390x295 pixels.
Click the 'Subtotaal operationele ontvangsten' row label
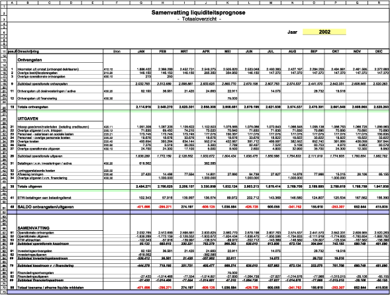42,84
